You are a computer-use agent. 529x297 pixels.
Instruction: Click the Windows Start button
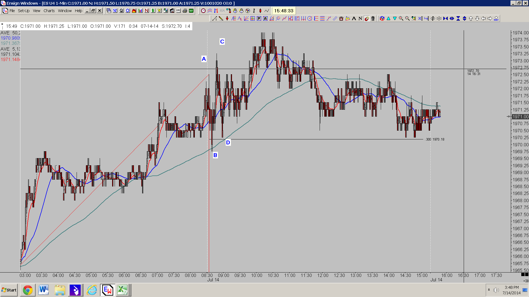(9, 290)
